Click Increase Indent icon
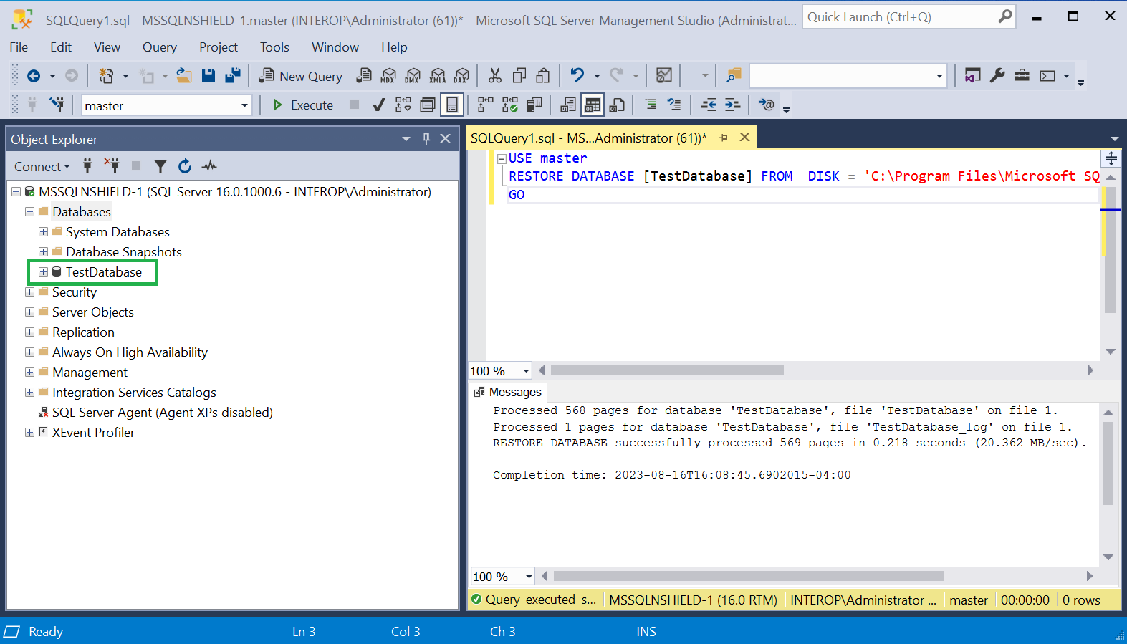 732,105
